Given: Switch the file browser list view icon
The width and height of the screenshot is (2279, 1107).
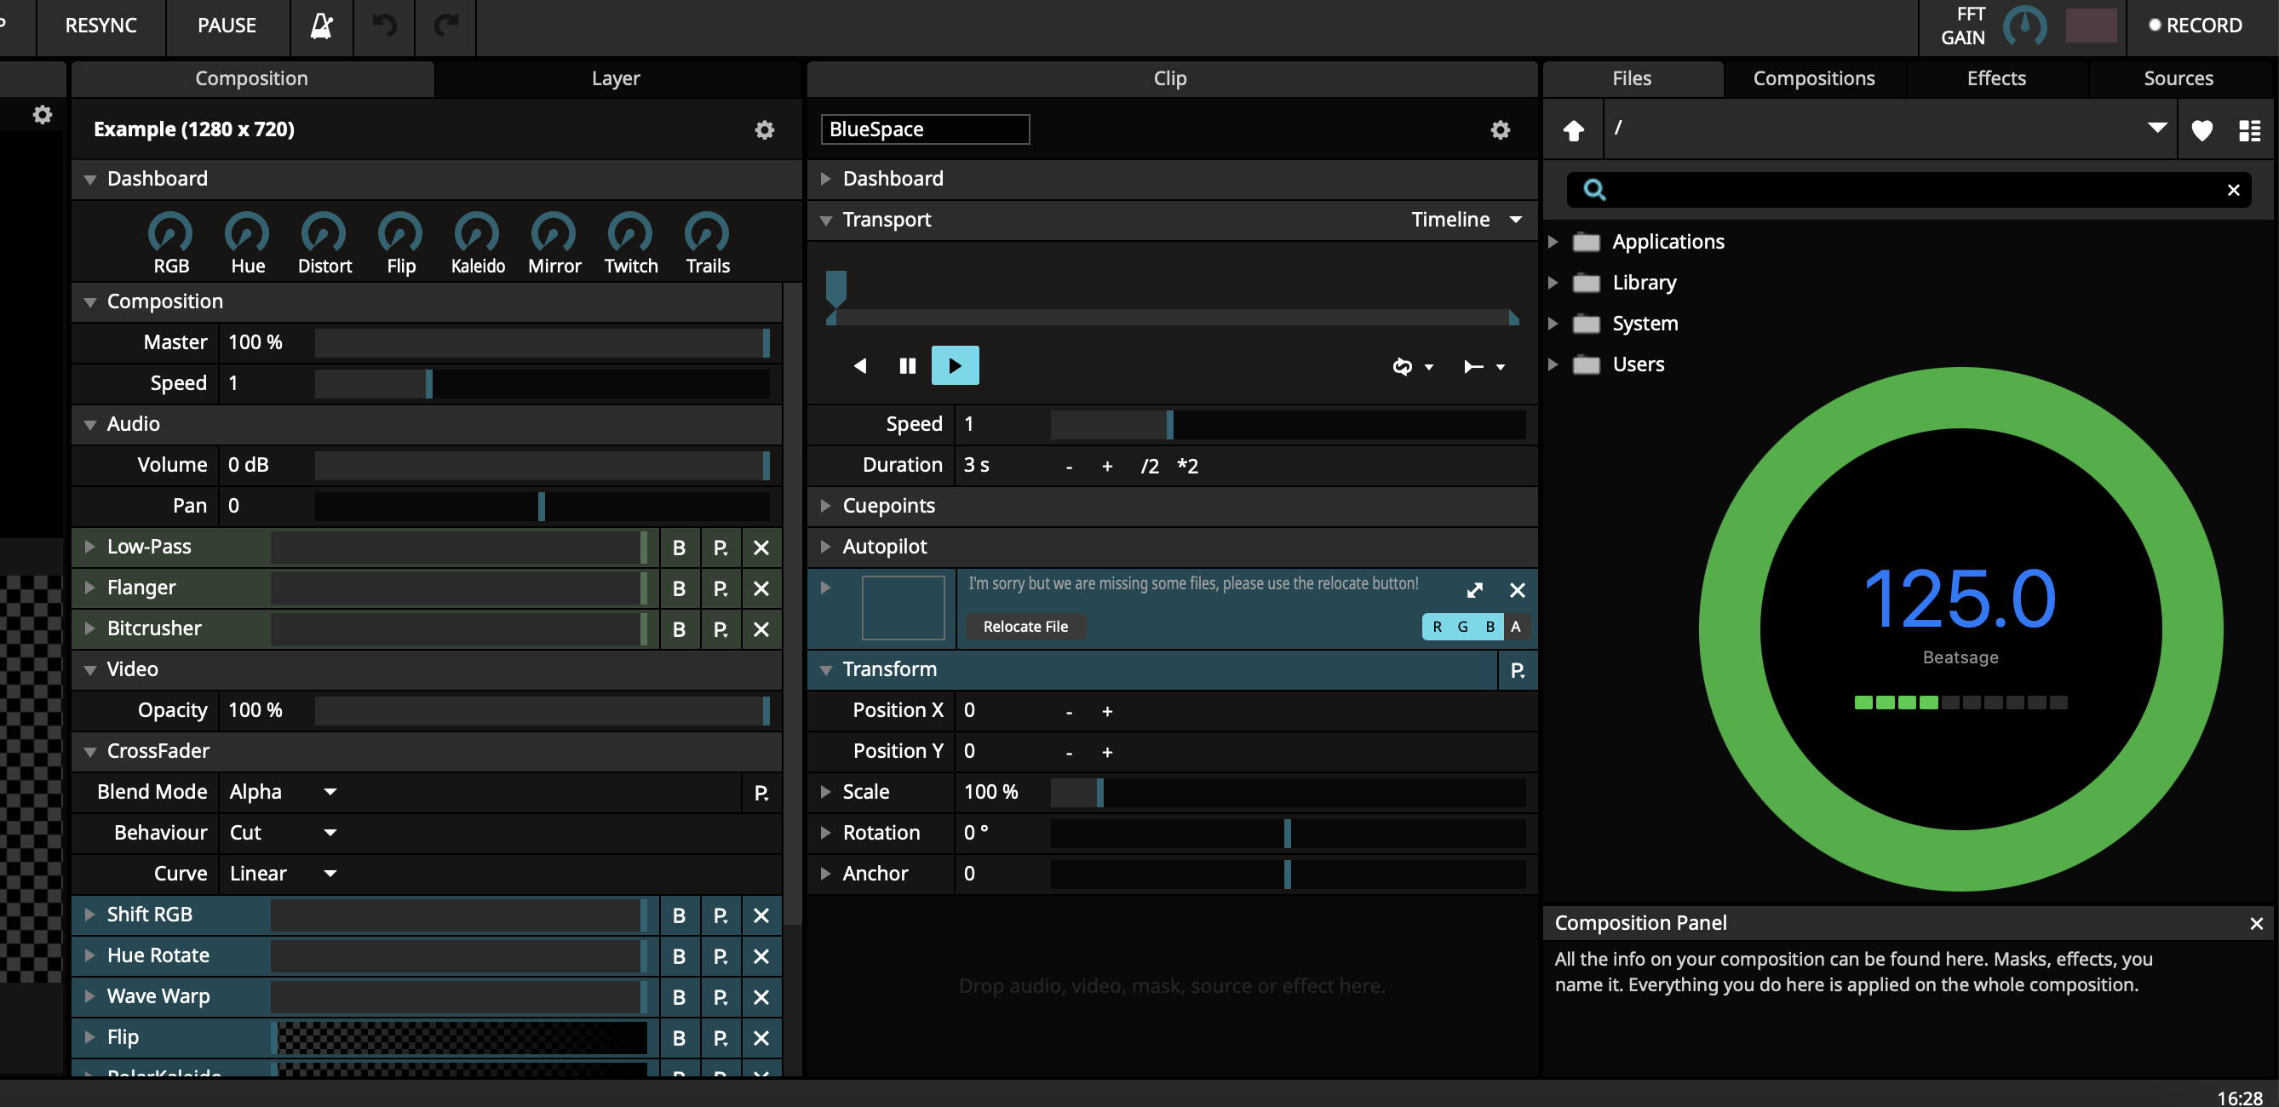Looking at the screenshot, I should point(2250,131).
